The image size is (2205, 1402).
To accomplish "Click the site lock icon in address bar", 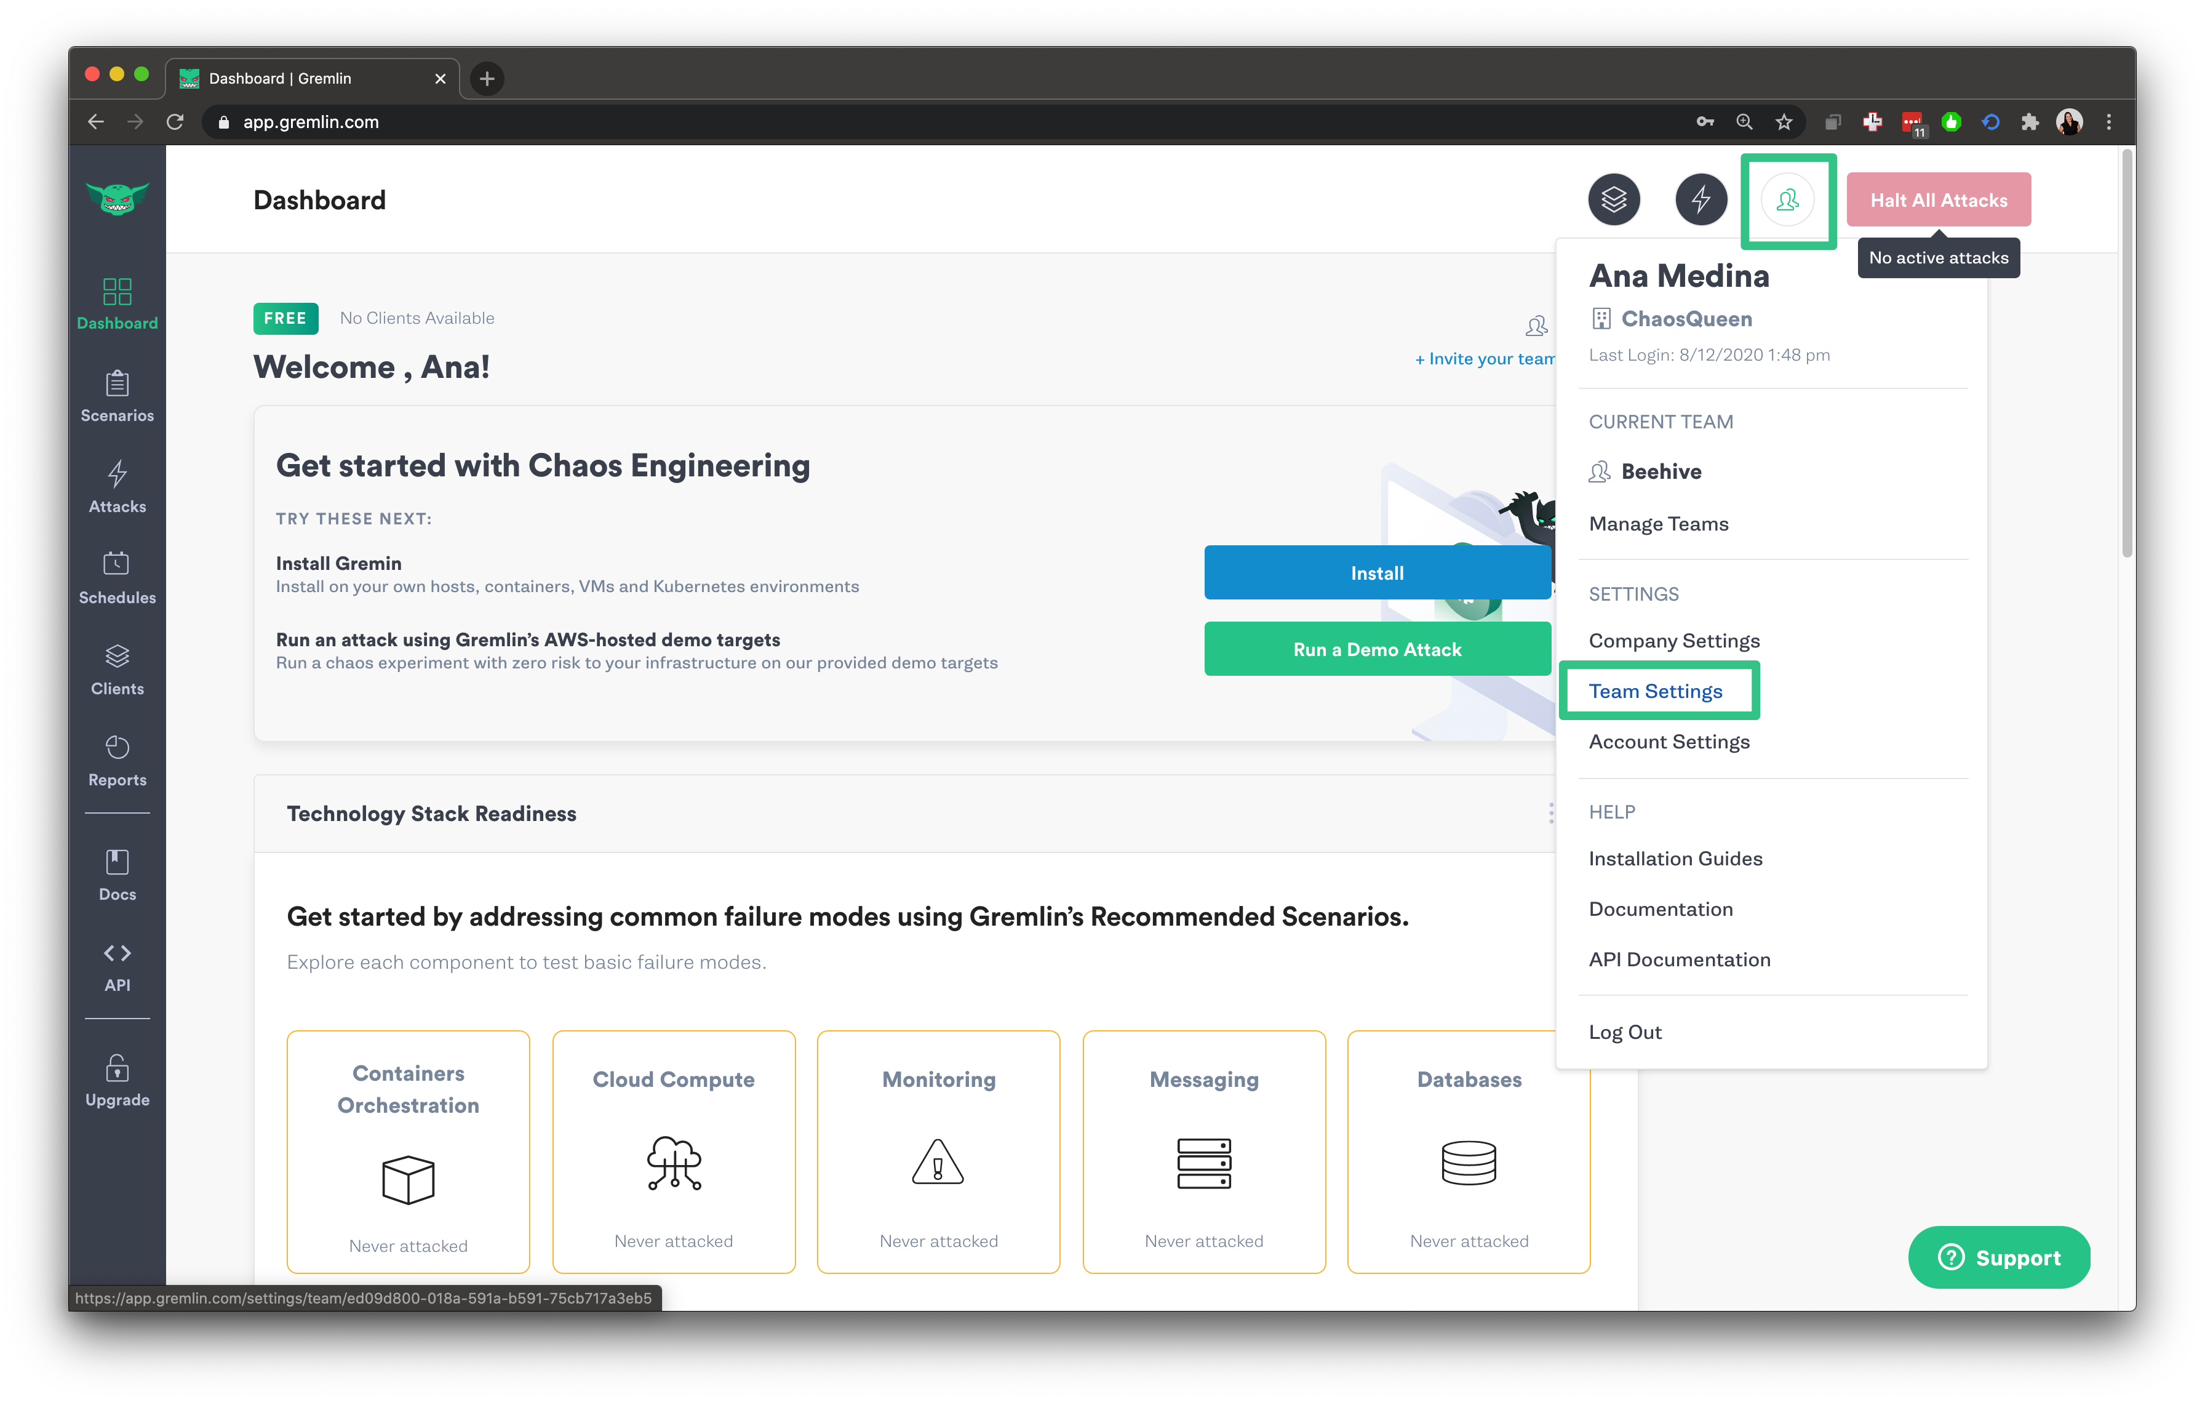I will pos(223,122).
